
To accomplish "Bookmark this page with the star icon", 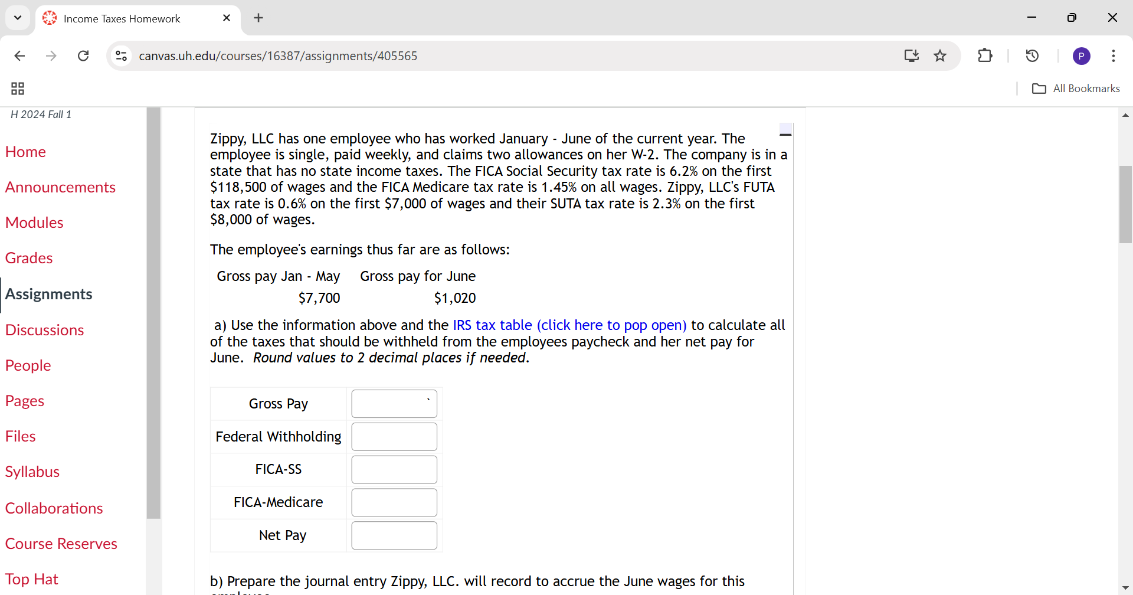I will pos(940,55).
